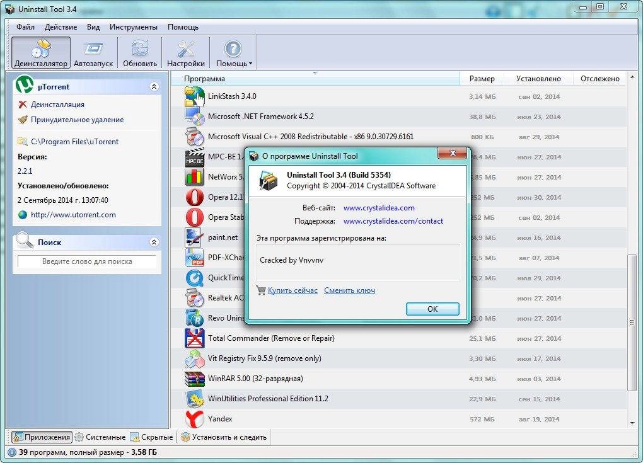Click the µTorrent logo icon in sidebar
The width and height of the screenshot is (643, 463).
(x=25, y=84)
